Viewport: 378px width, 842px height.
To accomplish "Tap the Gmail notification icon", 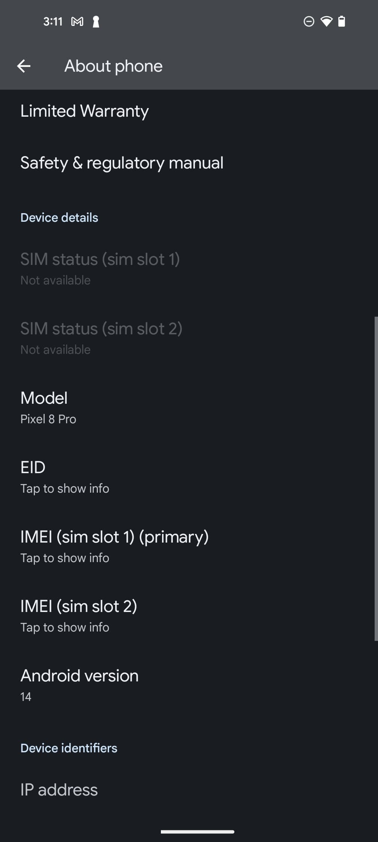I will 77,22.
